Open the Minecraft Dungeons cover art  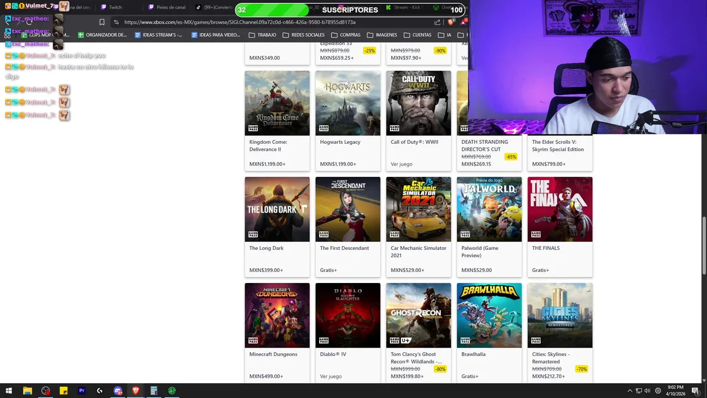[277, 315]
